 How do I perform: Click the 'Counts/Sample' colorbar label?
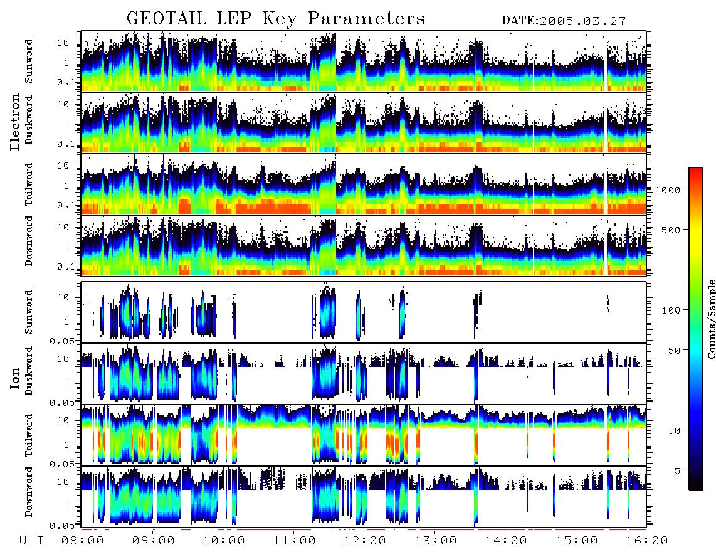point(711,319)
